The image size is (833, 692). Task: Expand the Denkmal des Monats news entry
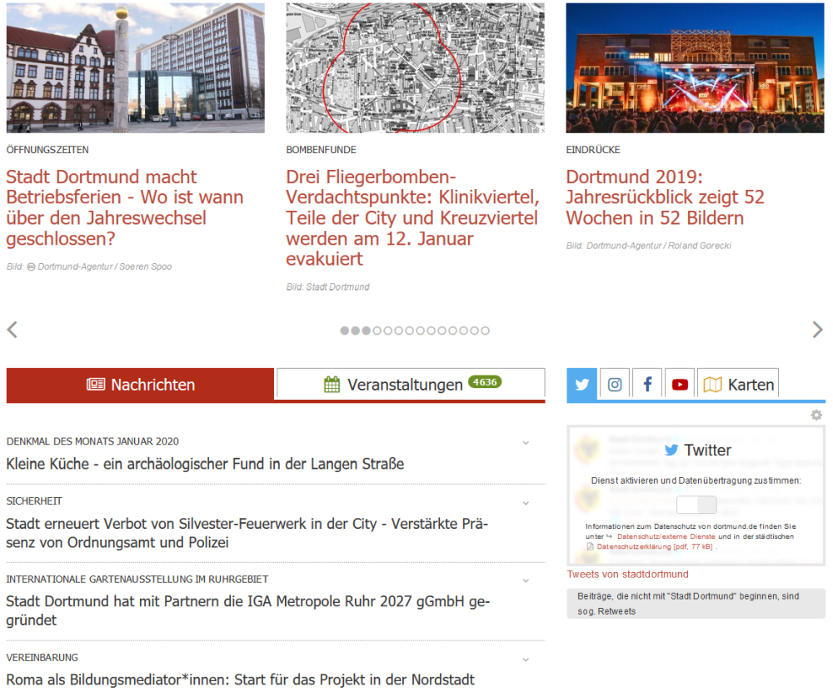pos(526,443)
